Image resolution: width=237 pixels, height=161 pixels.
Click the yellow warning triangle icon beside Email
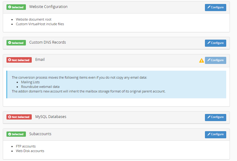click(x=202, y=61)
